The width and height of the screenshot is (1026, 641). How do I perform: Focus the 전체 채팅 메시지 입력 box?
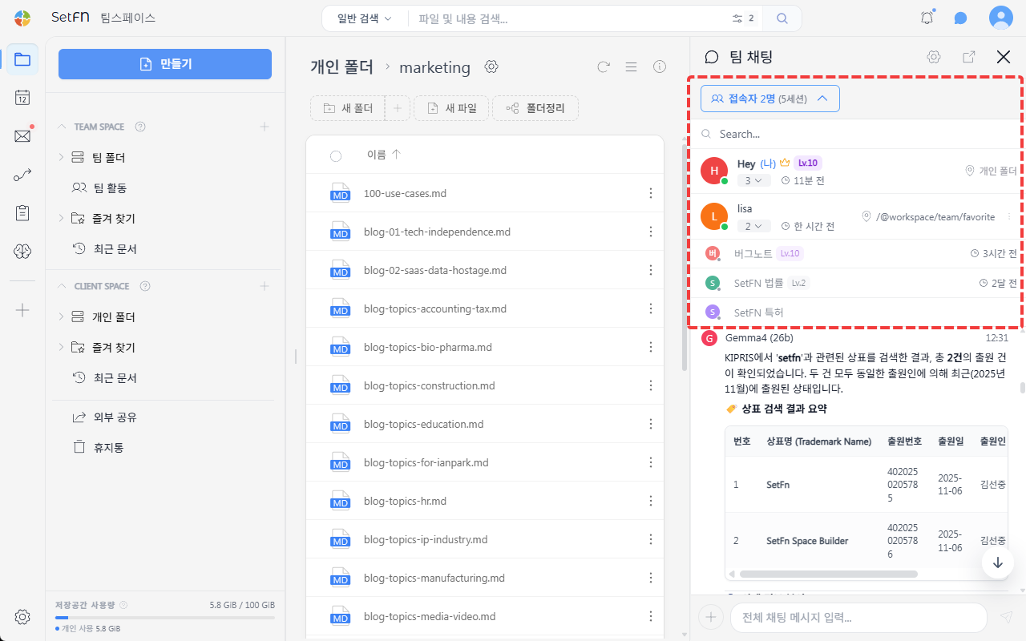click(858, 617)
